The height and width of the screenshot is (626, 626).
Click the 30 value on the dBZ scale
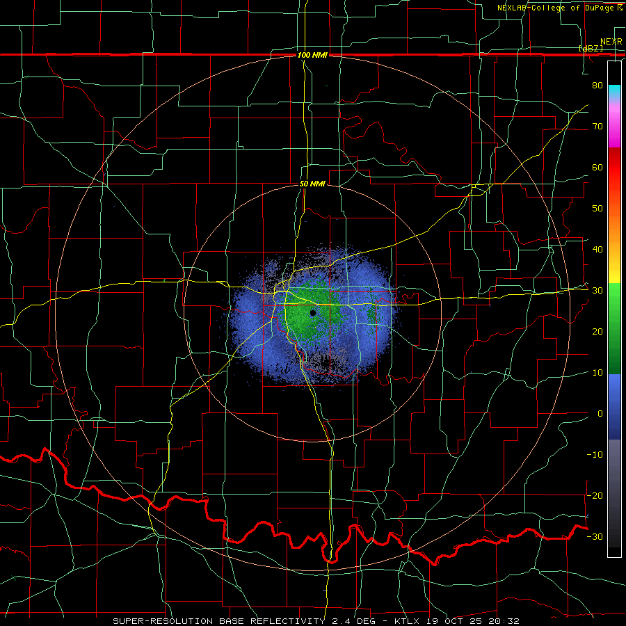597,290
